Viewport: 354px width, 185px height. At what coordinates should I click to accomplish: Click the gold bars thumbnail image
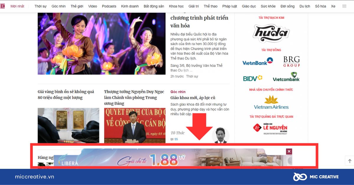(x=68, y=125)
